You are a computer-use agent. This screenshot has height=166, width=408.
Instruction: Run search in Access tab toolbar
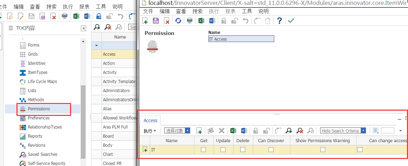[288, 131]
